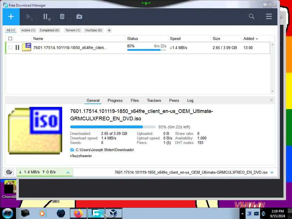The height and width of the screenshot is (219, 292).
Task: Sort by the Speed column header
Action: click(175, 38)
